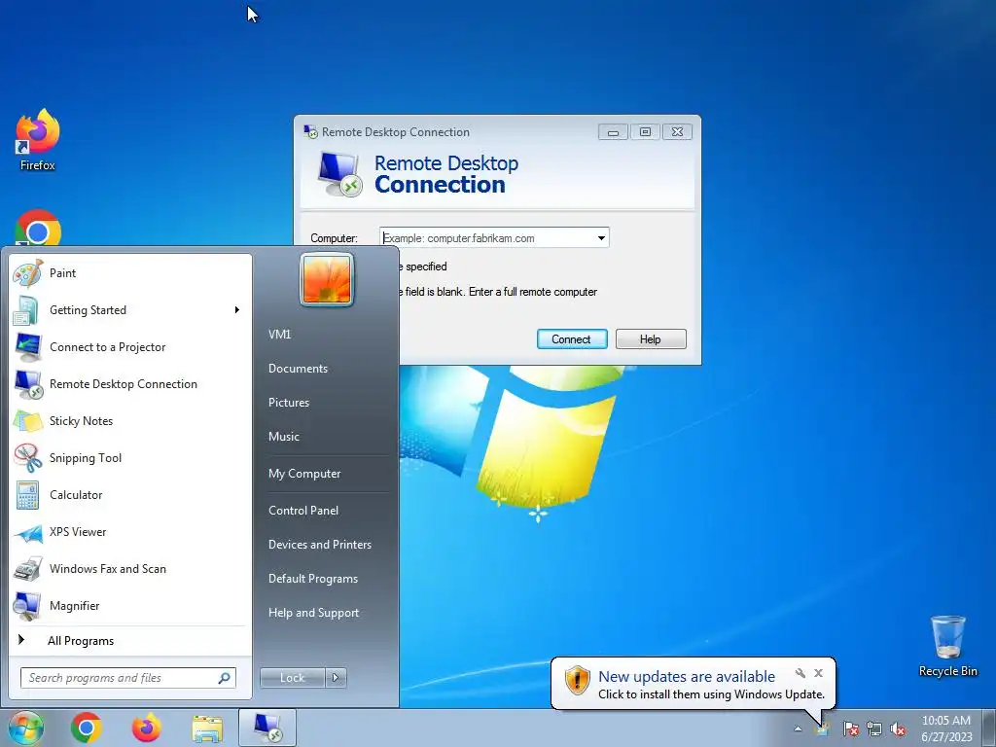Open Calculator
Image resolution: width=996 pixels, height=747 pixels.
(129, 495)
